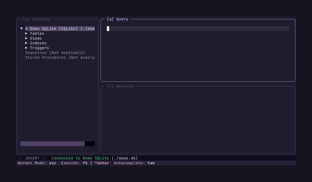
Task: Expand the Indexes node arrow
Action: tap(26, 43)
